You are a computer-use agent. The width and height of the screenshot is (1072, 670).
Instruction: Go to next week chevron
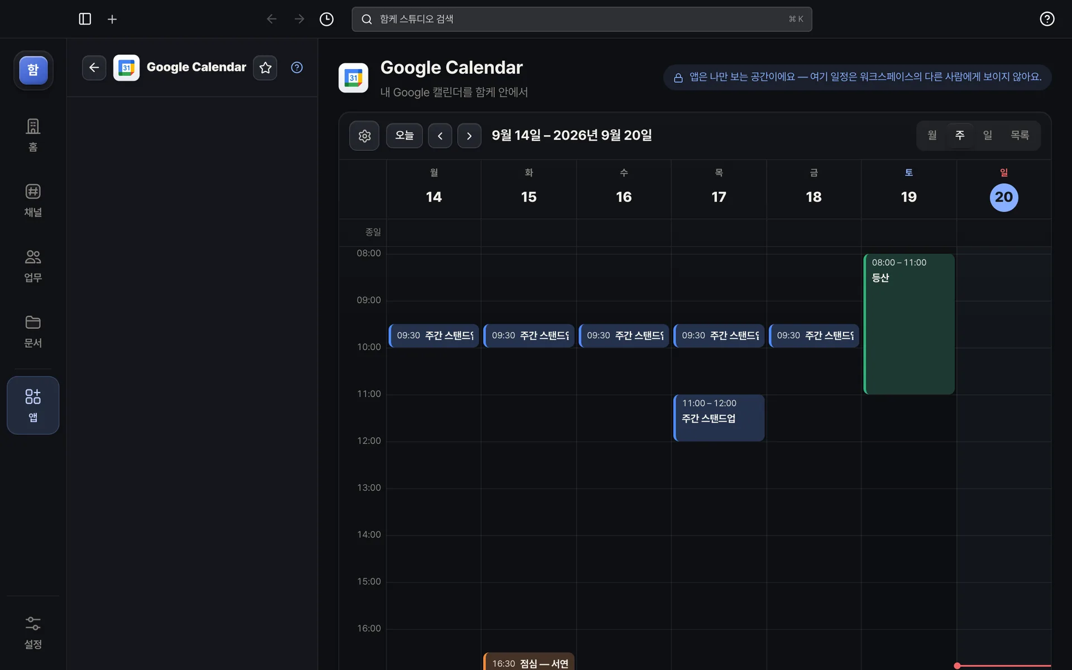[469, 136]
